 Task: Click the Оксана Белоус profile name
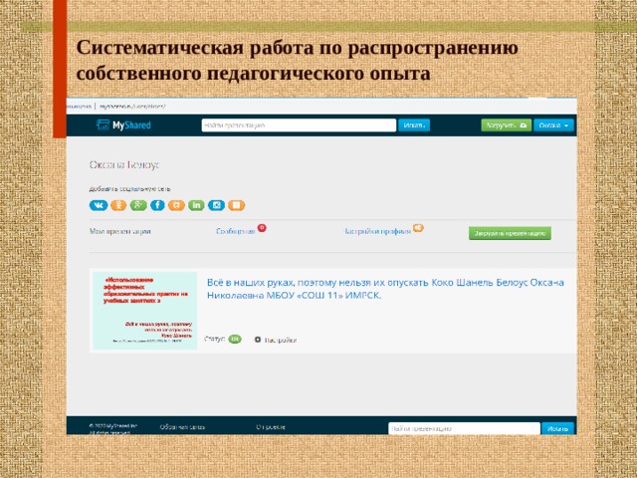coord(124,165)
